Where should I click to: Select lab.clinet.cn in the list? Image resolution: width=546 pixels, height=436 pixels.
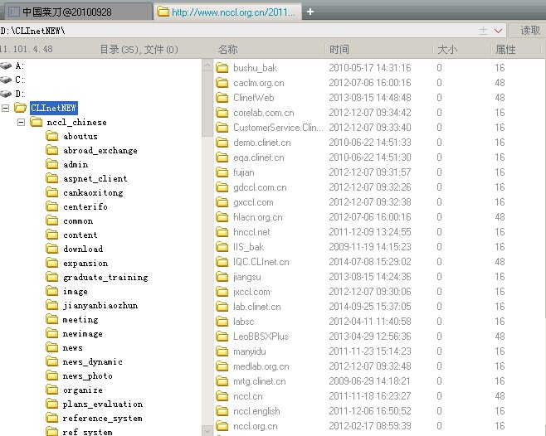click(x=257, y=307)
